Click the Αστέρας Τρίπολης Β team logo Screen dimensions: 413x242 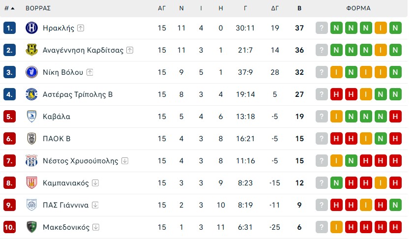(x=31, y=94)
